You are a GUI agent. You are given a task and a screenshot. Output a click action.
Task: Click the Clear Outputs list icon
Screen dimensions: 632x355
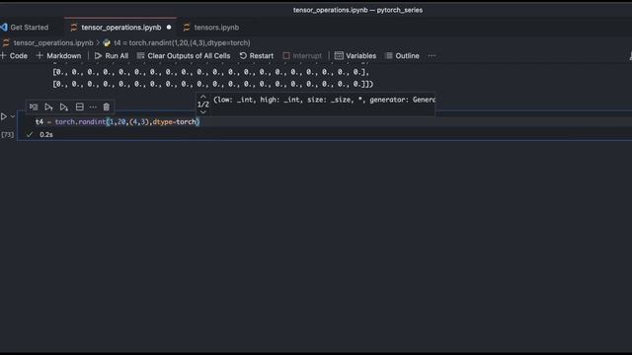click(140, 56)
